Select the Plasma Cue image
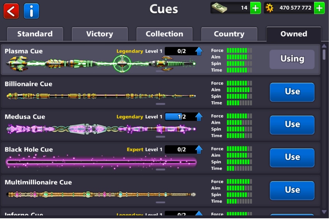329x219 pixels. 101,63
